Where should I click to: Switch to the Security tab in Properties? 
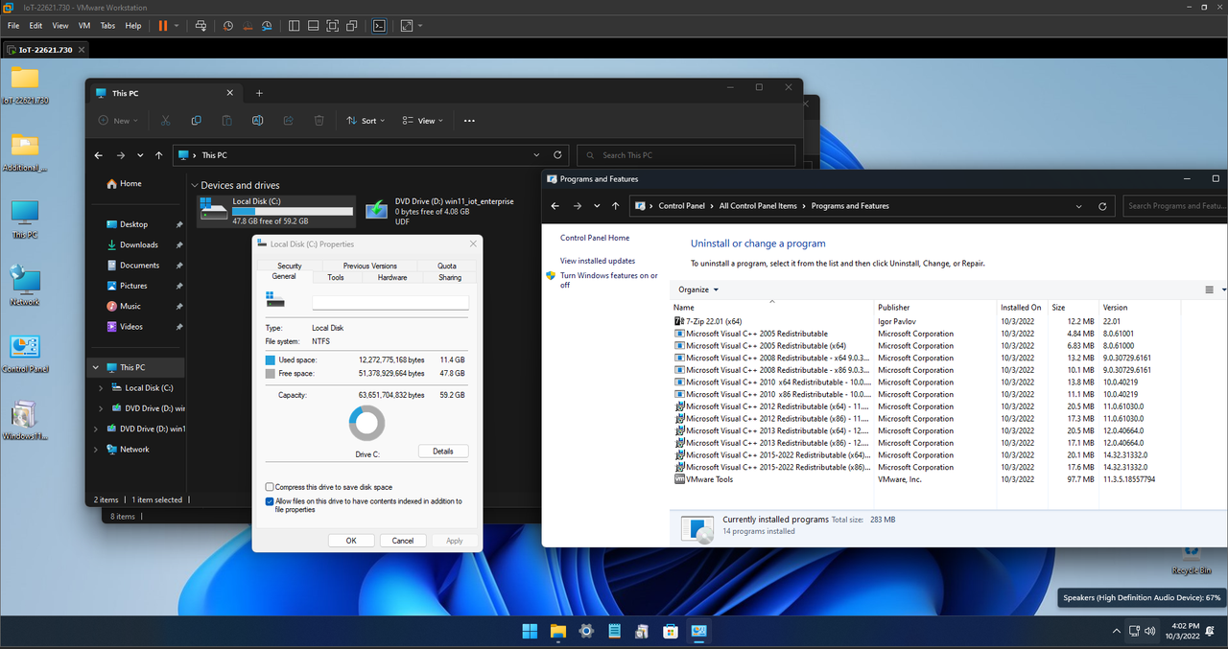click(x=290, y=266)
